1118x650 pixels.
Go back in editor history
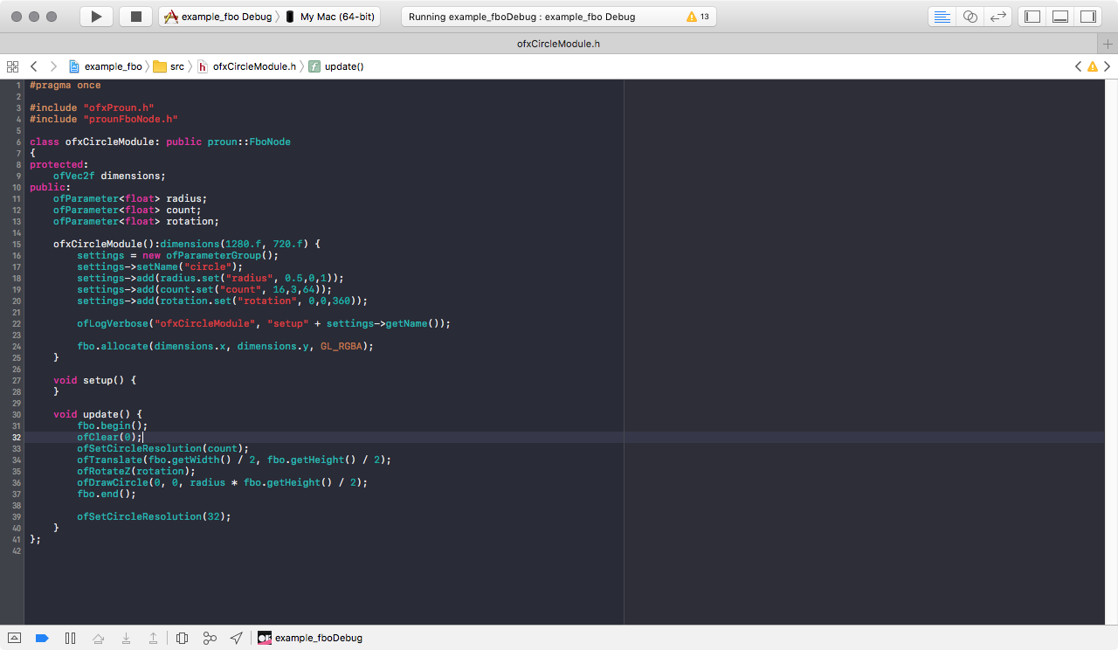(34, 66)
